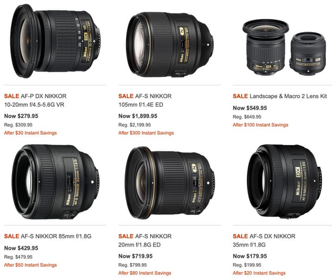Open the 85mm f/1.8G lens image
332x278 pixels.
click(x=56, y=182)
